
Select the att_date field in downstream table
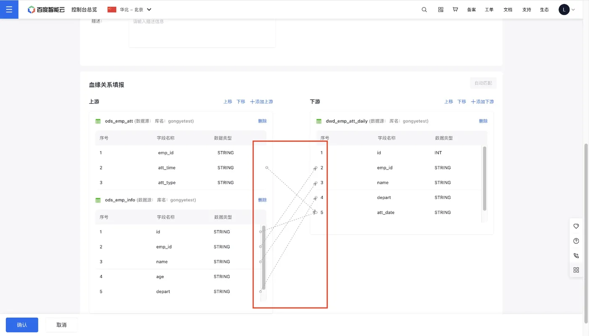[x=386, y=212]
